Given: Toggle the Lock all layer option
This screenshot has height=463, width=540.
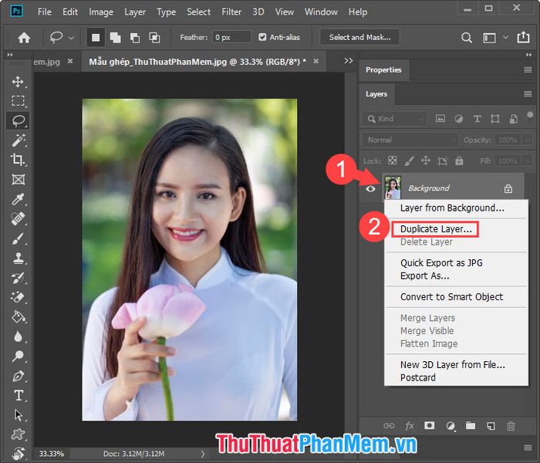Looking at the screenshot, I should click(459, 161).
